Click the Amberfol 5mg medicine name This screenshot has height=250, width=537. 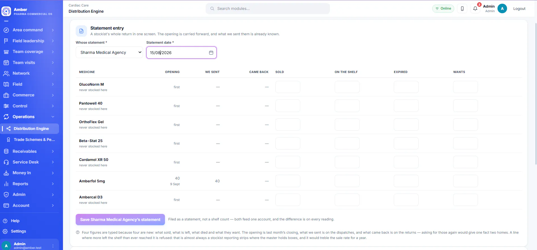92,181
